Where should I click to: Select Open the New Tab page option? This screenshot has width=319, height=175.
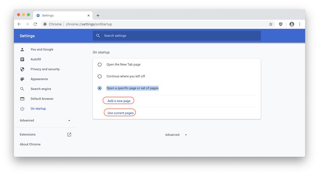[100, 64]
